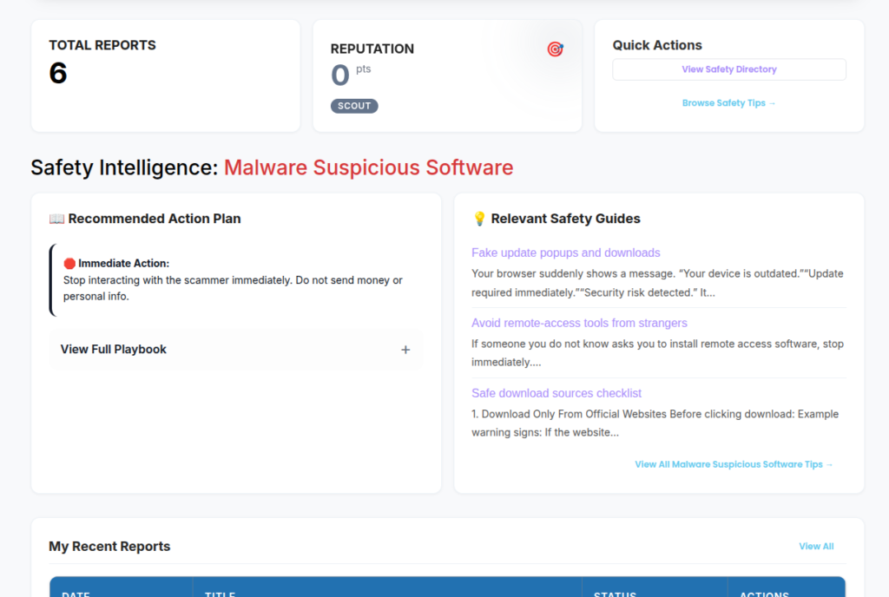
Task: Click the plus icon on View Full Playbook
Action: [x=405, y=350]
